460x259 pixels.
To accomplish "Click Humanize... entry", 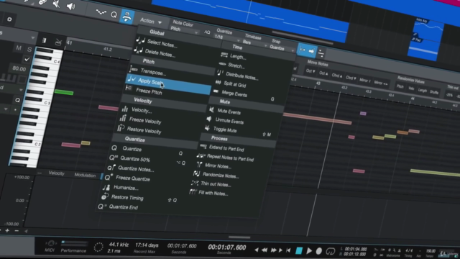I will click(126, 188).
